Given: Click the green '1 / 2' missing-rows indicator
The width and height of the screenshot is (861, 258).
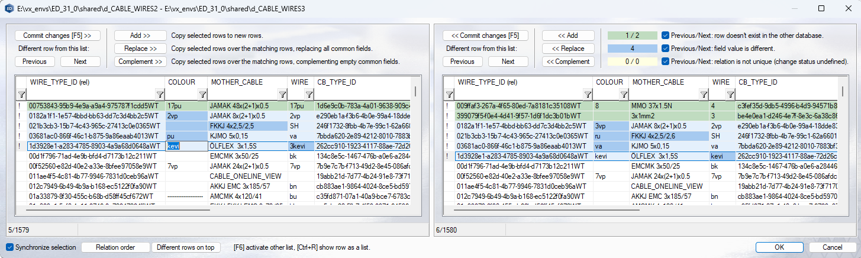Looking at the screenshot, I should (632, 36).
